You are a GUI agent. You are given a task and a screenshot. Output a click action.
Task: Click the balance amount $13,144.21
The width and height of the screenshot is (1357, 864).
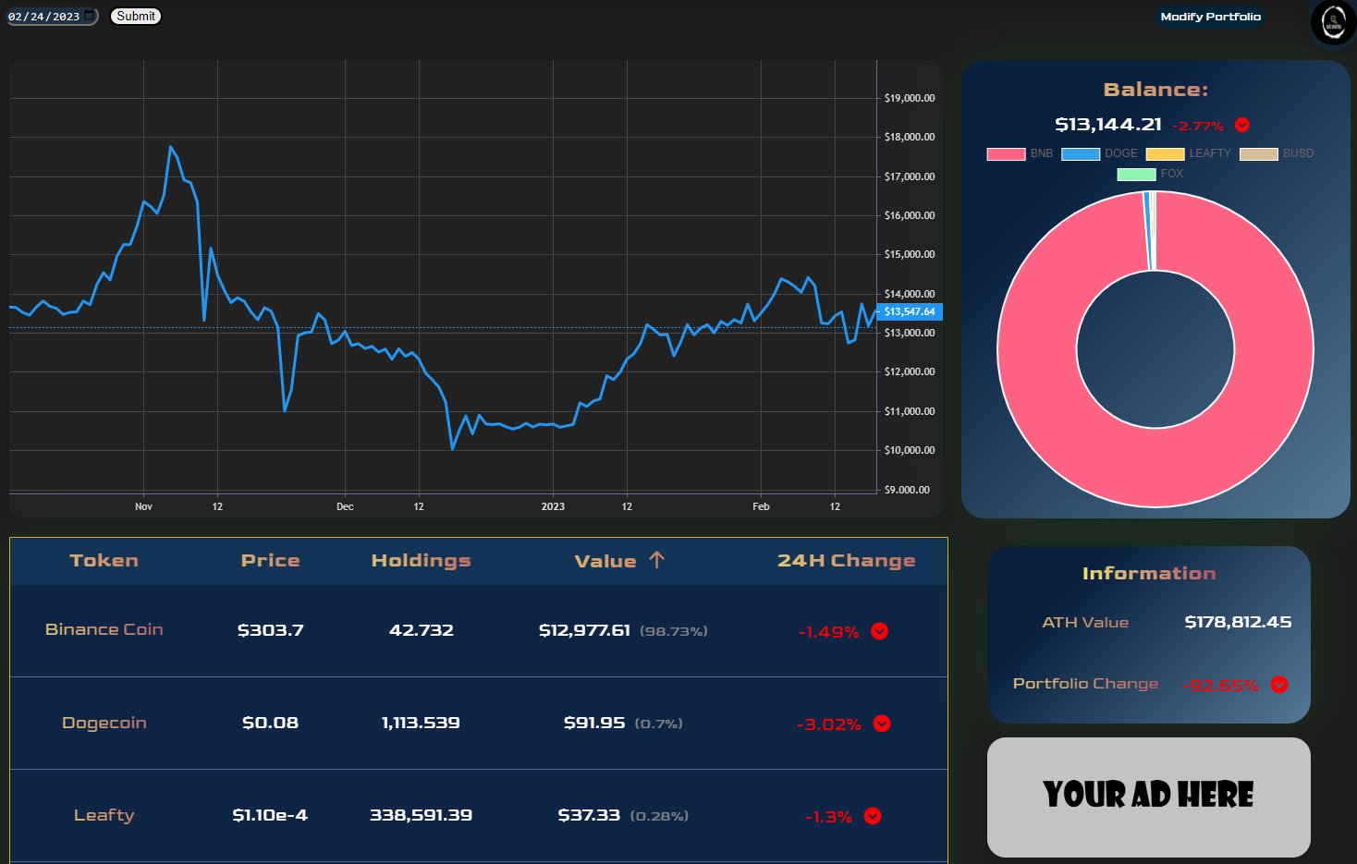1108,124
